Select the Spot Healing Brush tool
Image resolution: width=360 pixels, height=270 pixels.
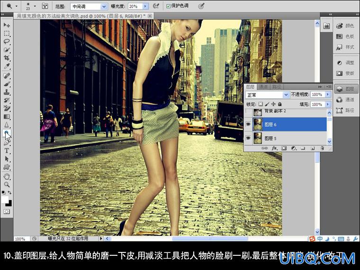point(7,75)
